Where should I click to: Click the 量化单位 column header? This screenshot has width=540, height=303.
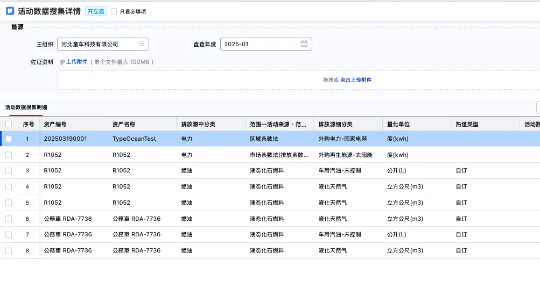(398, 124)
